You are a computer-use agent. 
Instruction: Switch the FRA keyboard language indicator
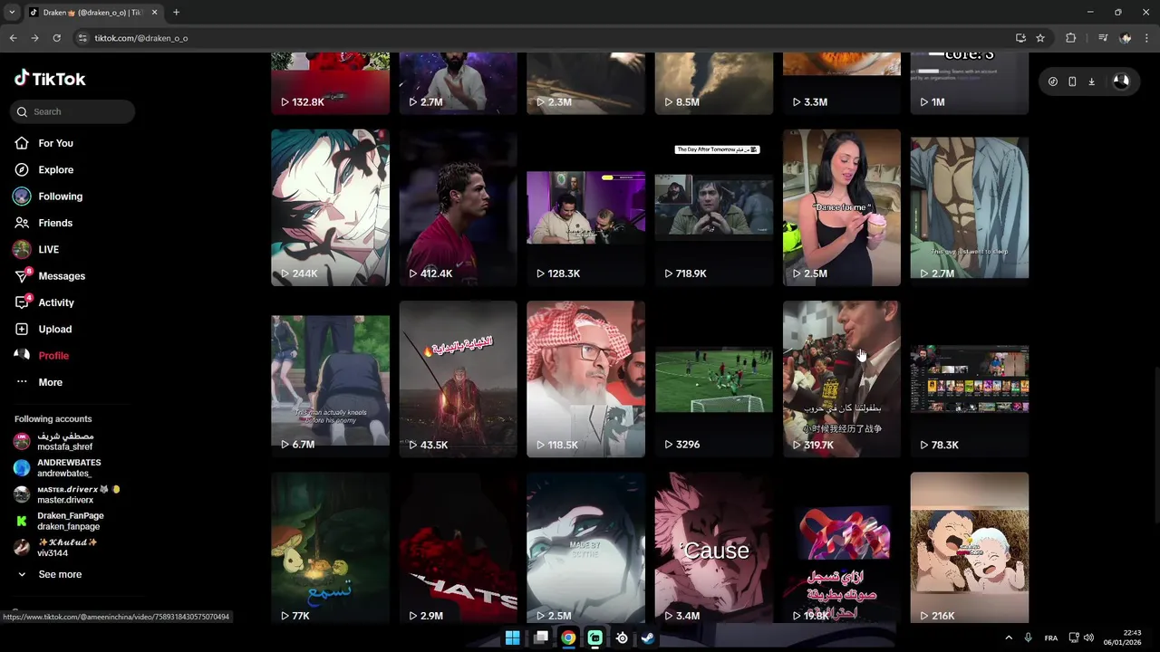point(1050,638)
